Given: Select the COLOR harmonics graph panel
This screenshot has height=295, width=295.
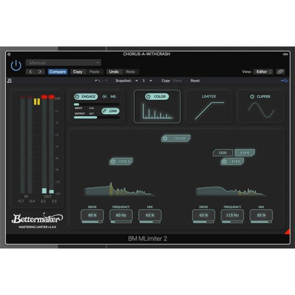Looking at the screenshot, I should pyautogui.click(x=158, y=111).
